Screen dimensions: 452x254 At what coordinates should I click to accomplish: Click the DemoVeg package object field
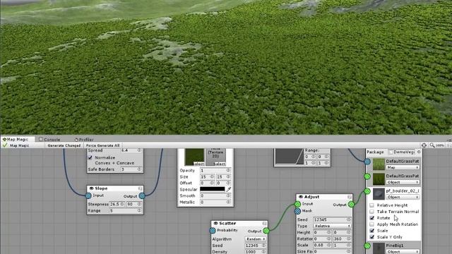click(405, 152)
